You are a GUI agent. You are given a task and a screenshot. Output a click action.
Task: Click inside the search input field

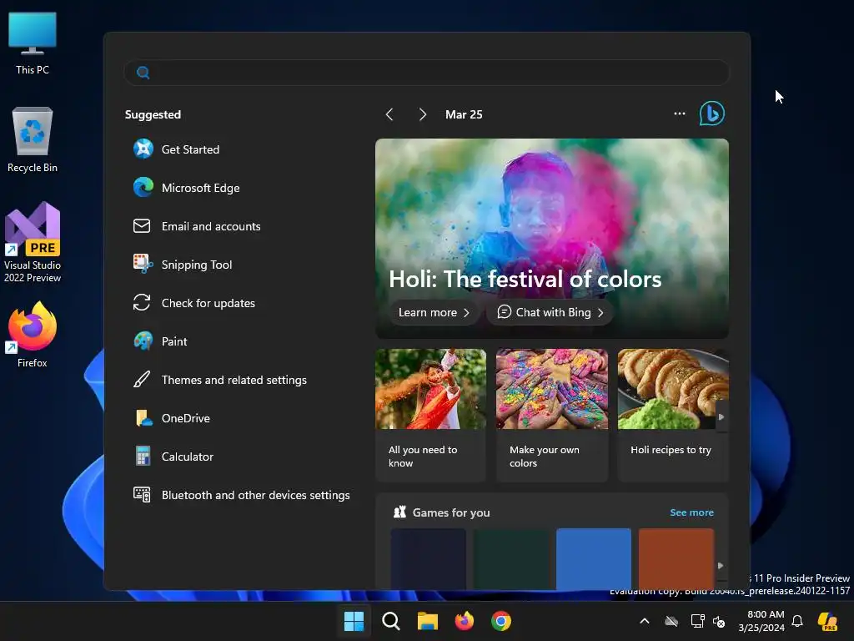[x=426, y=73]
